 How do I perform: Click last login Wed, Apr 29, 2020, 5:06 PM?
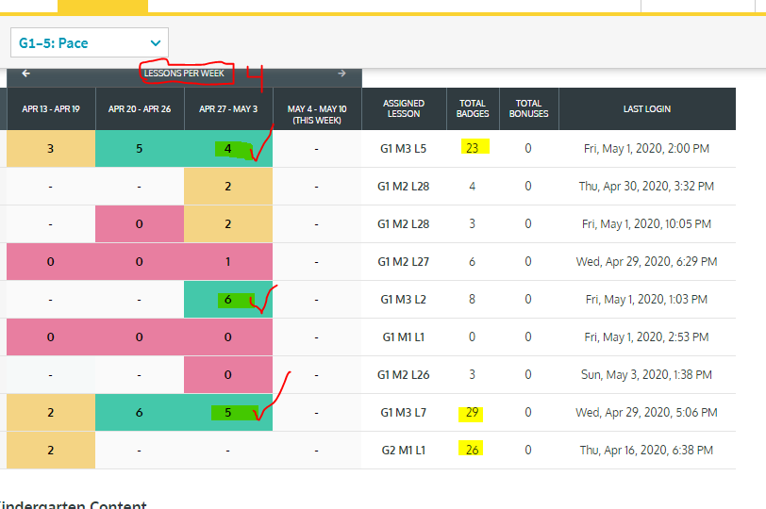click(646, 413)
